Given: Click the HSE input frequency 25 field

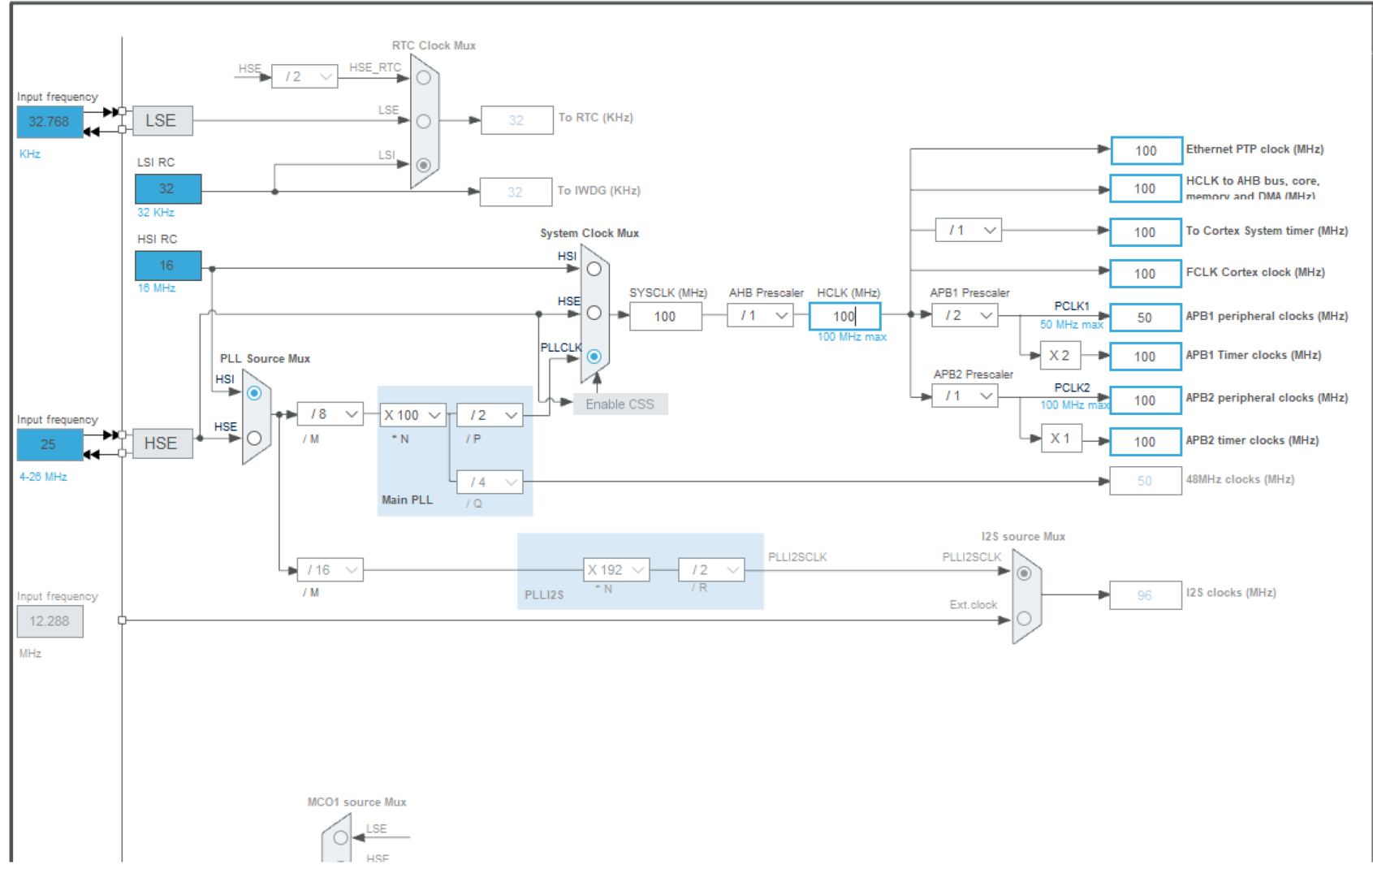Looking at the screenshot, I should coord(50,444).
